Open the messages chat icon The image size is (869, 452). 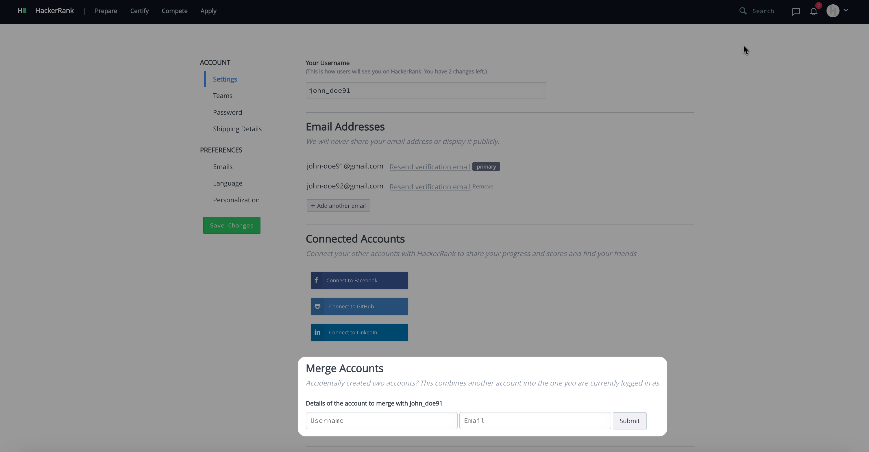tap(796, 12)
